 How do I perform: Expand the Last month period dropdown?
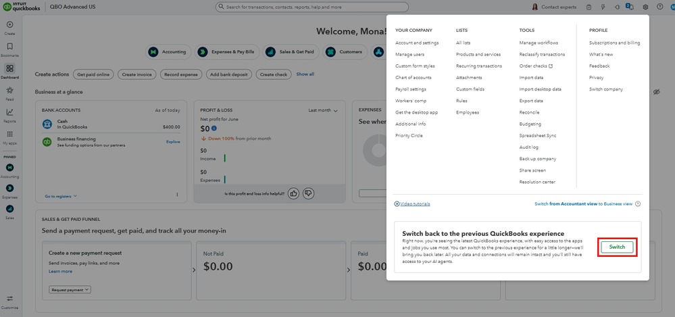pos(323,110)
